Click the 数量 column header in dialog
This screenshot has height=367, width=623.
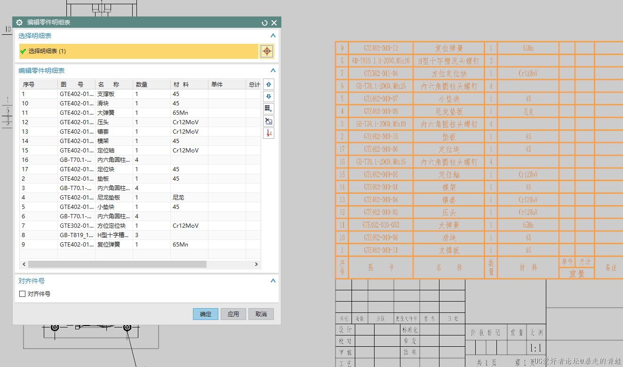pyautogui.click(x=152, y=85)
